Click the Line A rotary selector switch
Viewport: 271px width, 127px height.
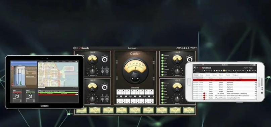tap(104, 60)
